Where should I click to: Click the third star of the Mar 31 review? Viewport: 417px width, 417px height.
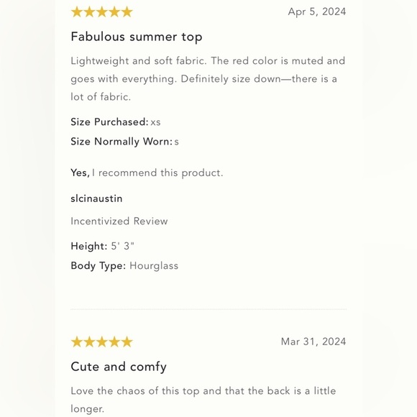click(x=102, y=342)
